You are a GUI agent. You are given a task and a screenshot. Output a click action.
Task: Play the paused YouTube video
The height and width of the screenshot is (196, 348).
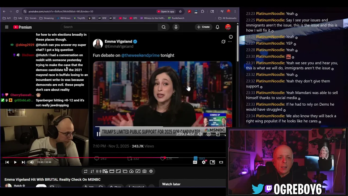15,162
